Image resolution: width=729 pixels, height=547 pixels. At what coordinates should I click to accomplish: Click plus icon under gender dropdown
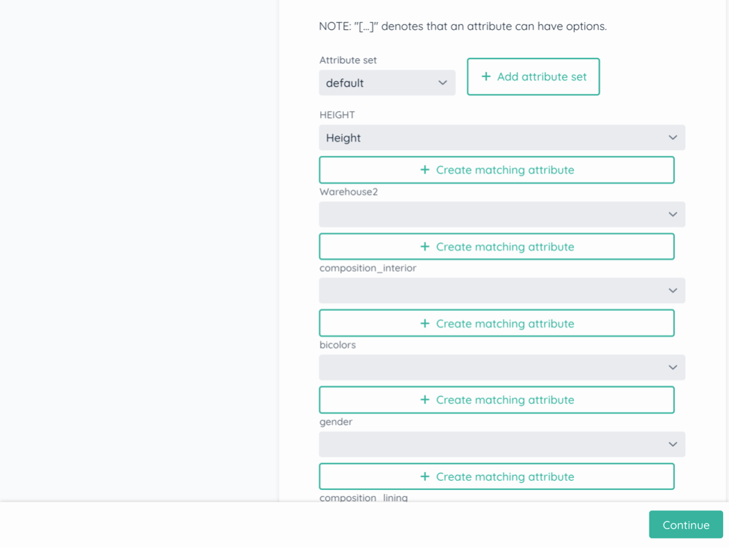(x=425, y=477)
